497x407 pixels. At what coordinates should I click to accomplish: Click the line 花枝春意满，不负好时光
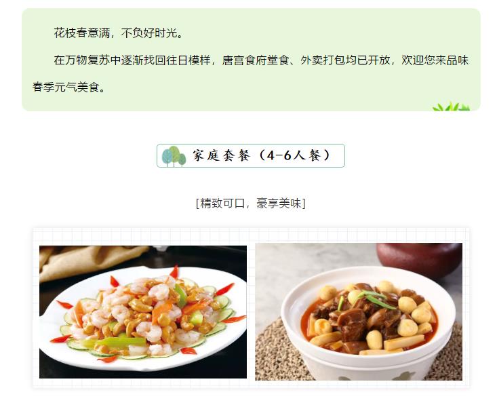119,33
